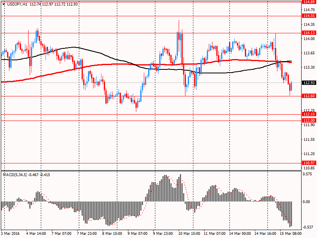Screen dimensions: 317x238
Task: Select the 114.55 red price label
Action: click(308, 16)
